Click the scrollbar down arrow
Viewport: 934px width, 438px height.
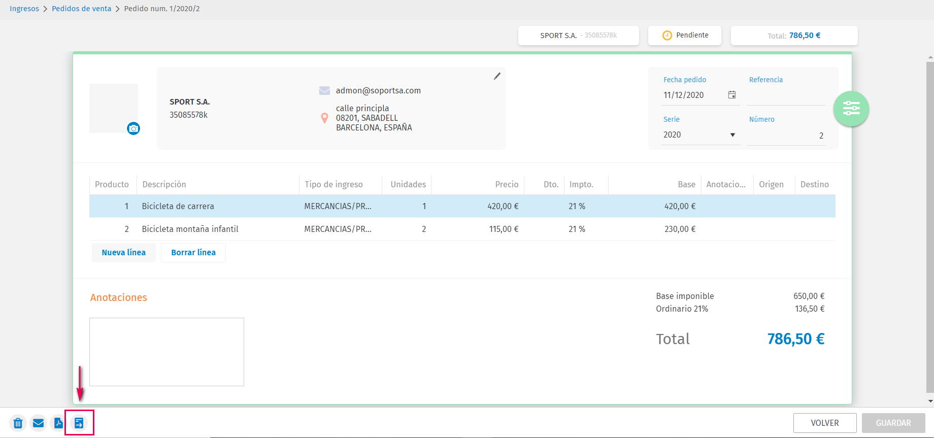930,401
